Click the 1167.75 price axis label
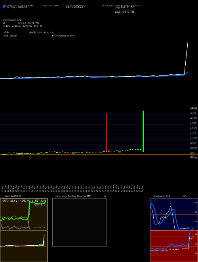The width and height of the screenshot is (198, 262). coord(194,128)
